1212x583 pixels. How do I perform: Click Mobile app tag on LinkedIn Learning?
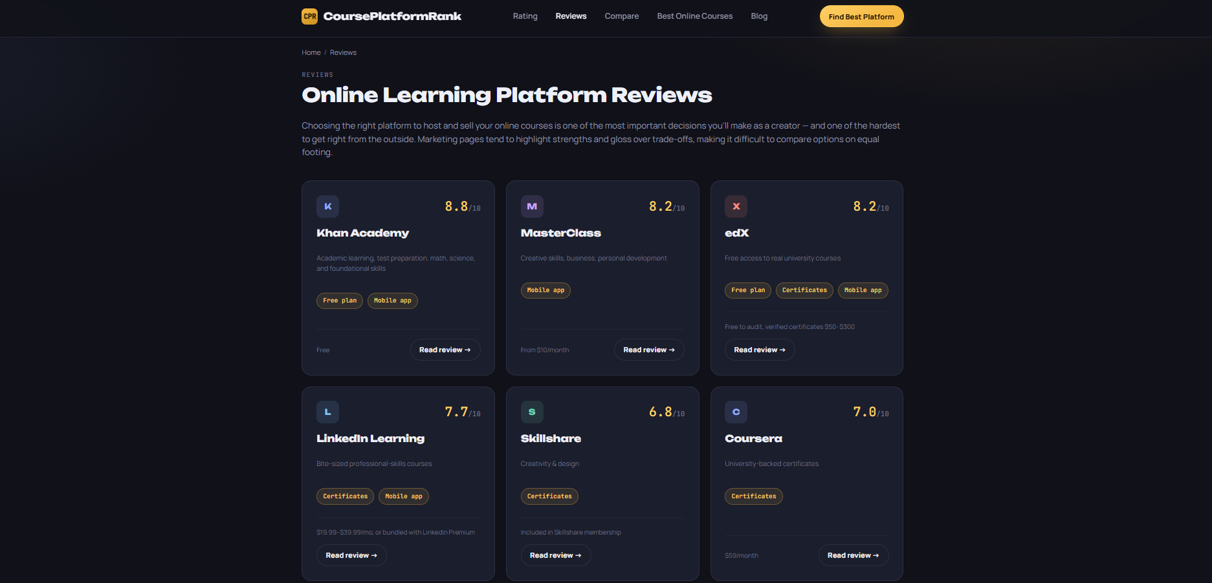[404, 496]
